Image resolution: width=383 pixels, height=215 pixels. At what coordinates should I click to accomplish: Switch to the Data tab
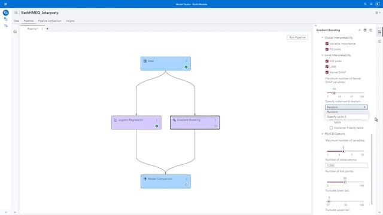click(x=16, y=21)
